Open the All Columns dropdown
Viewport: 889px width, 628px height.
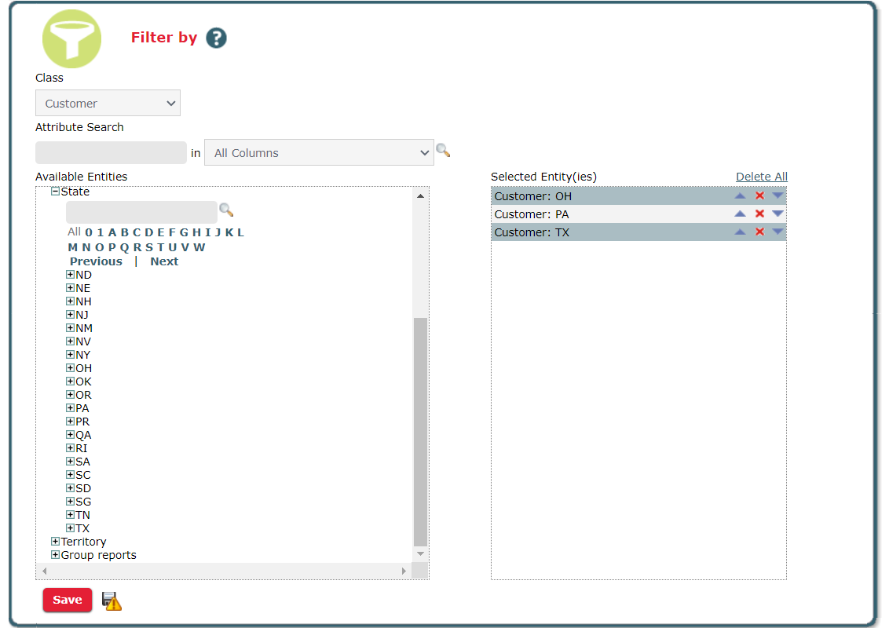319,153
